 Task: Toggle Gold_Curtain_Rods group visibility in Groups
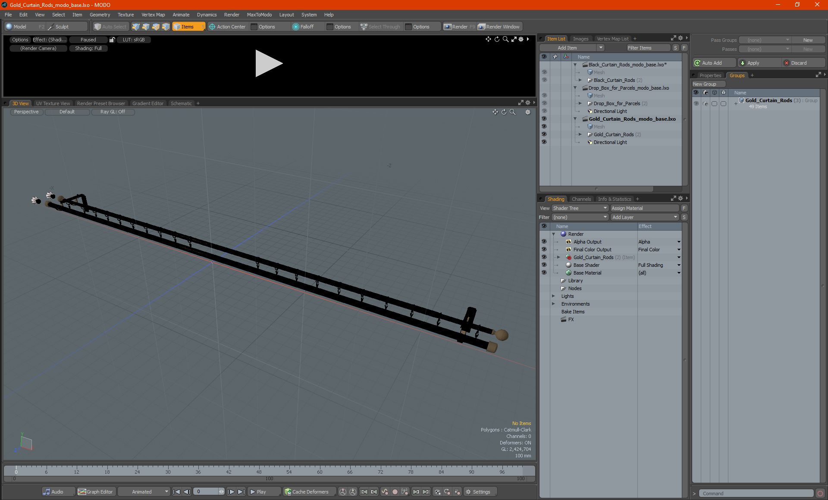(696, 103)
